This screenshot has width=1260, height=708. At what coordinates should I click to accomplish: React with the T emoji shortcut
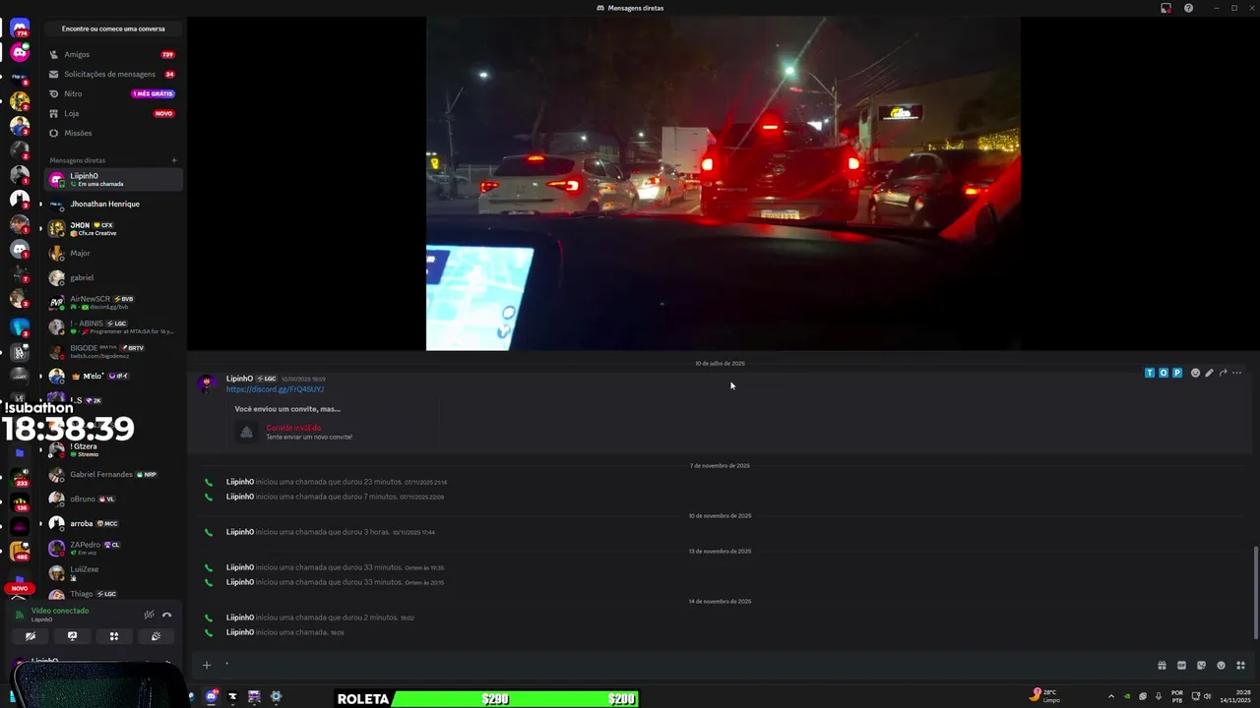point(1150,373)
